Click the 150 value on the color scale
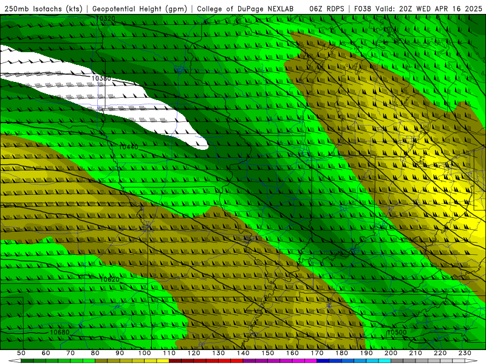This screenshot has width=486, height=364. click(268, 353)
